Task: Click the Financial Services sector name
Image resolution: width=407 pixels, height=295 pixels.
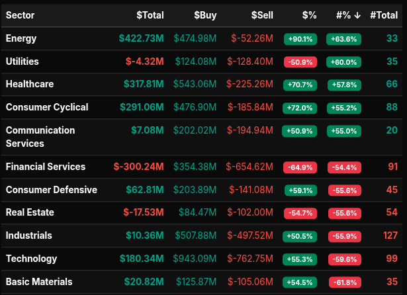Action: 46,167
